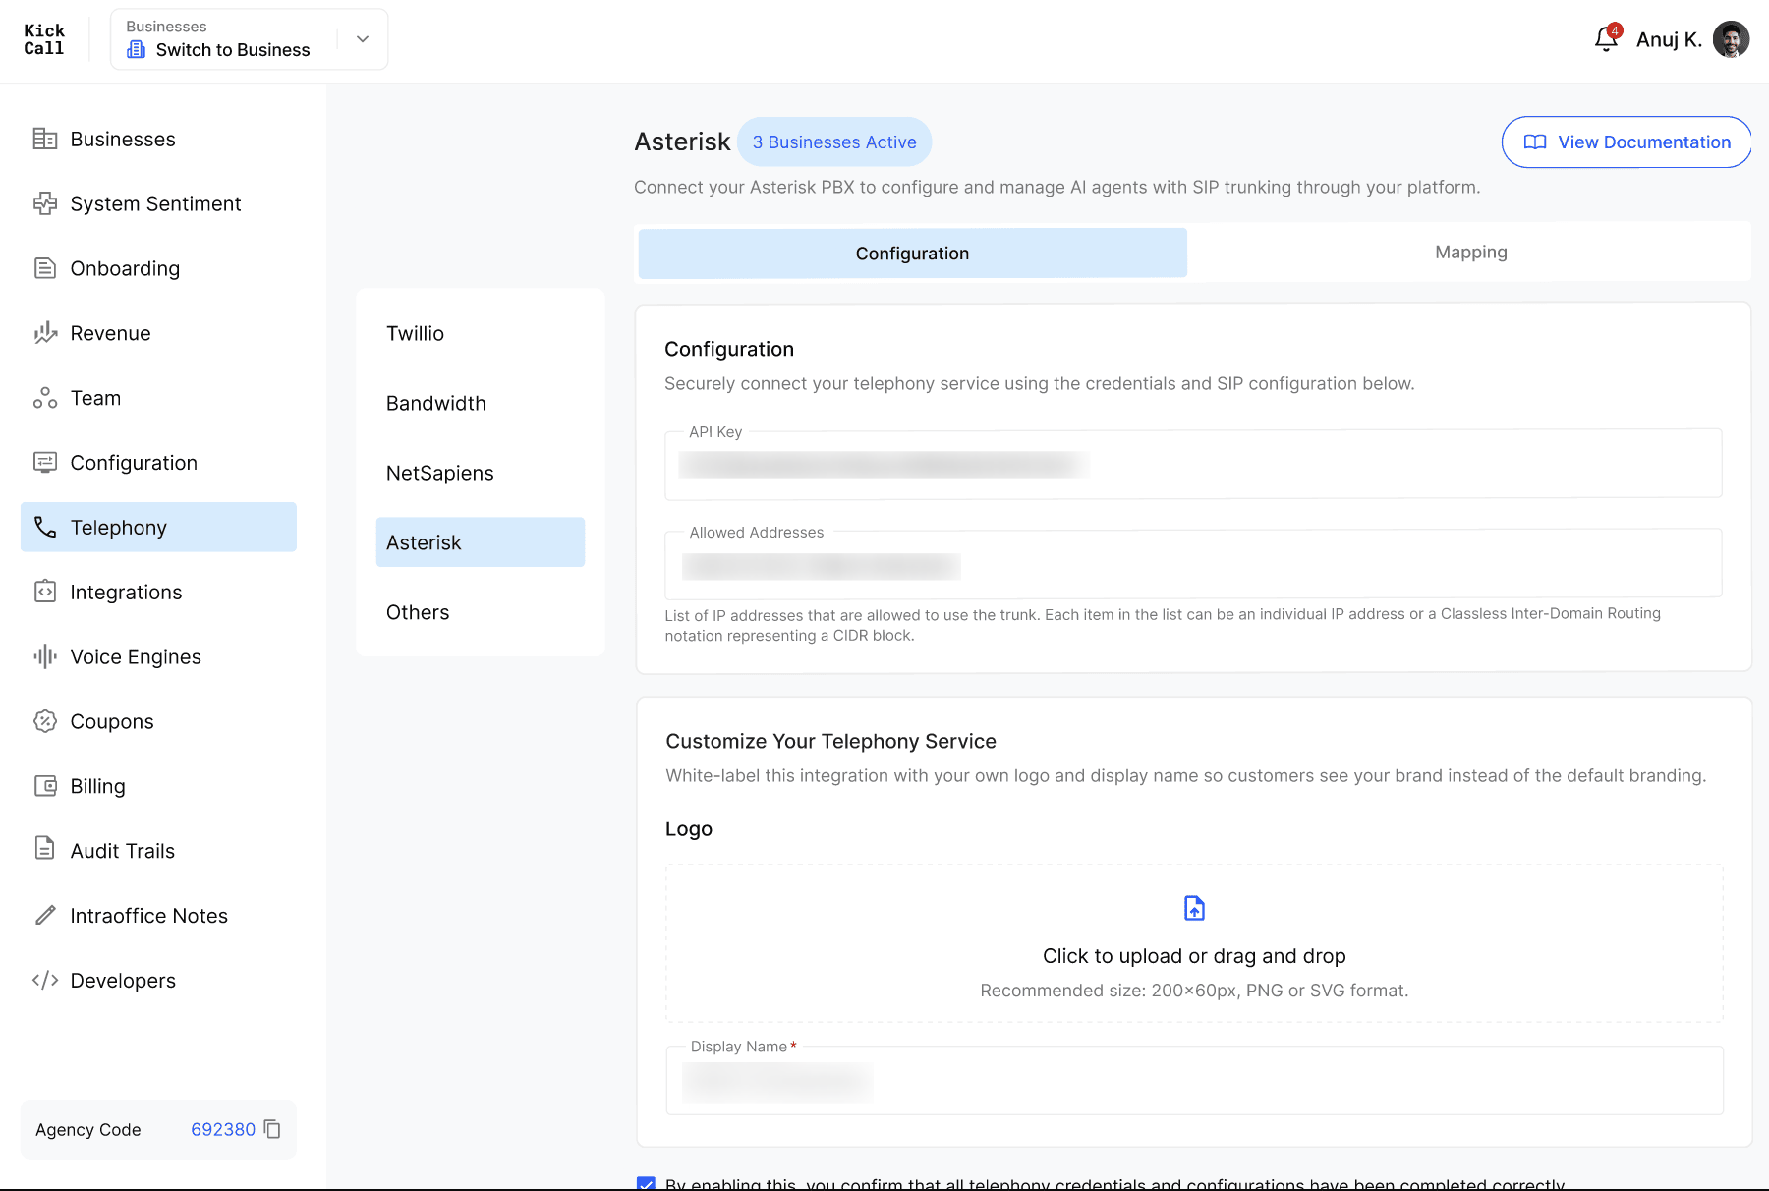Open the notifications bell
Viewport: 1769px width, 1191px height.
1606,39
